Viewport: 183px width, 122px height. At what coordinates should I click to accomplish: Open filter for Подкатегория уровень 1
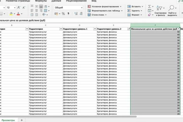coord(95,29)
